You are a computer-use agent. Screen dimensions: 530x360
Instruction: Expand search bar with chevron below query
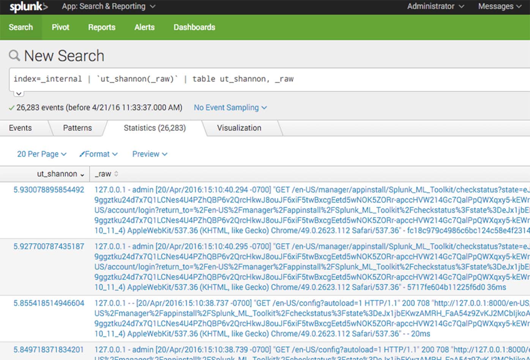pos(19,93)
